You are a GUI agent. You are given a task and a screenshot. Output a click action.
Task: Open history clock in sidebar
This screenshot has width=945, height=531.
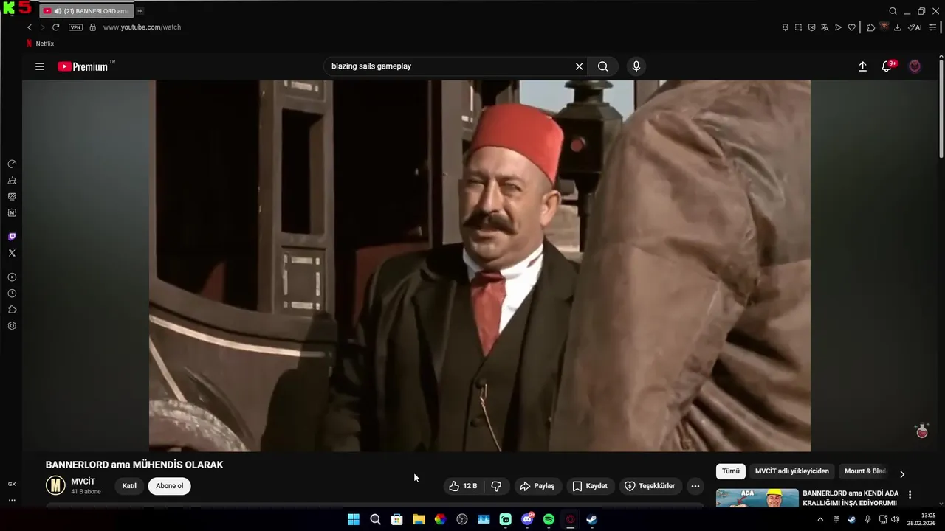(x=12, y=294)
